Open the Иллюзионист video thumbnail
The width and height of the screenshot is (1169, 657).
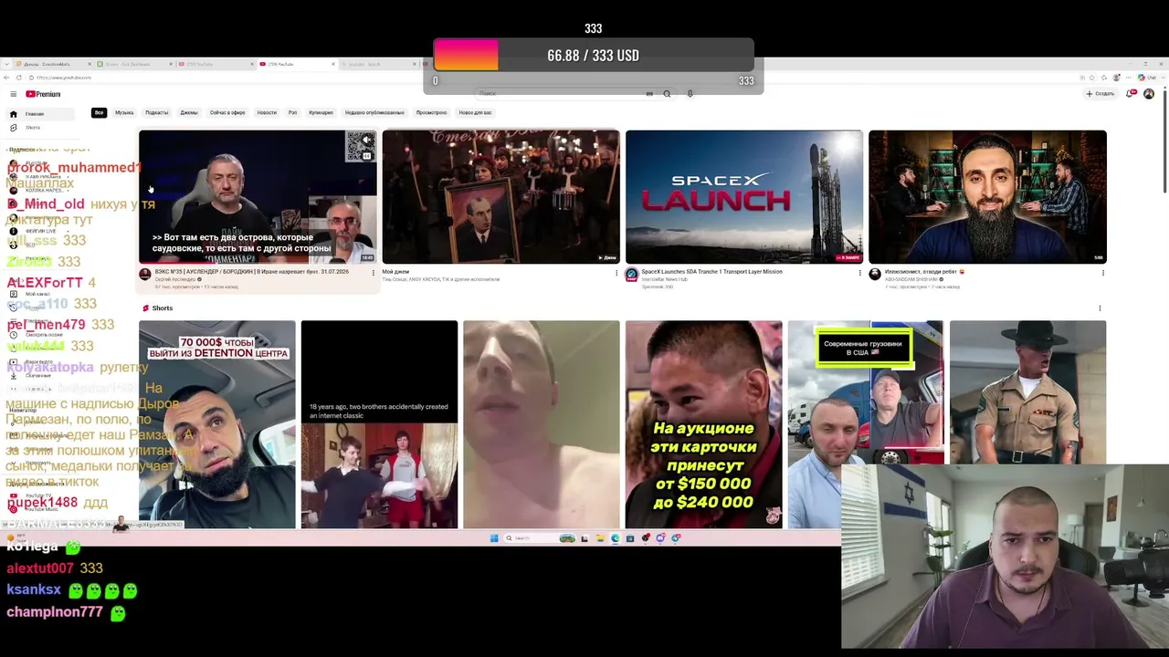(987, 197)
